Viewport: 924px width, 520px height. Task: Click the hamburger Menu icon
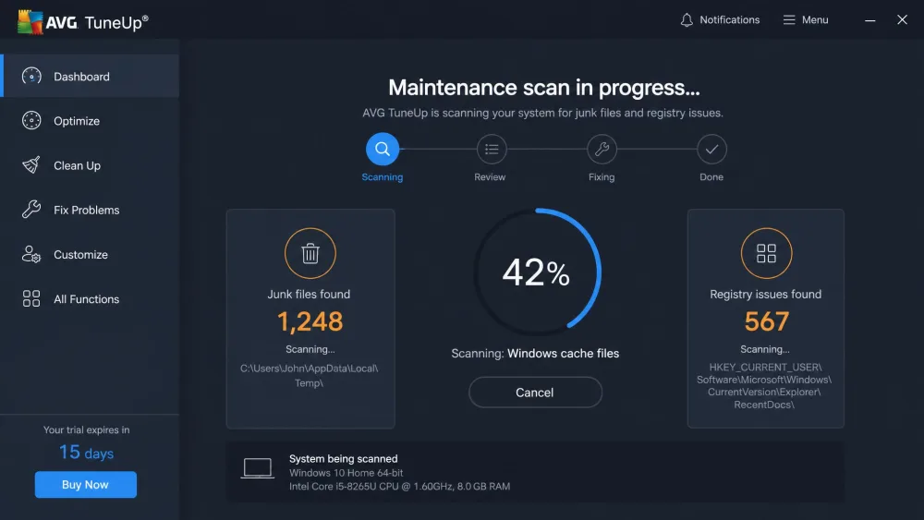point(789,20)
